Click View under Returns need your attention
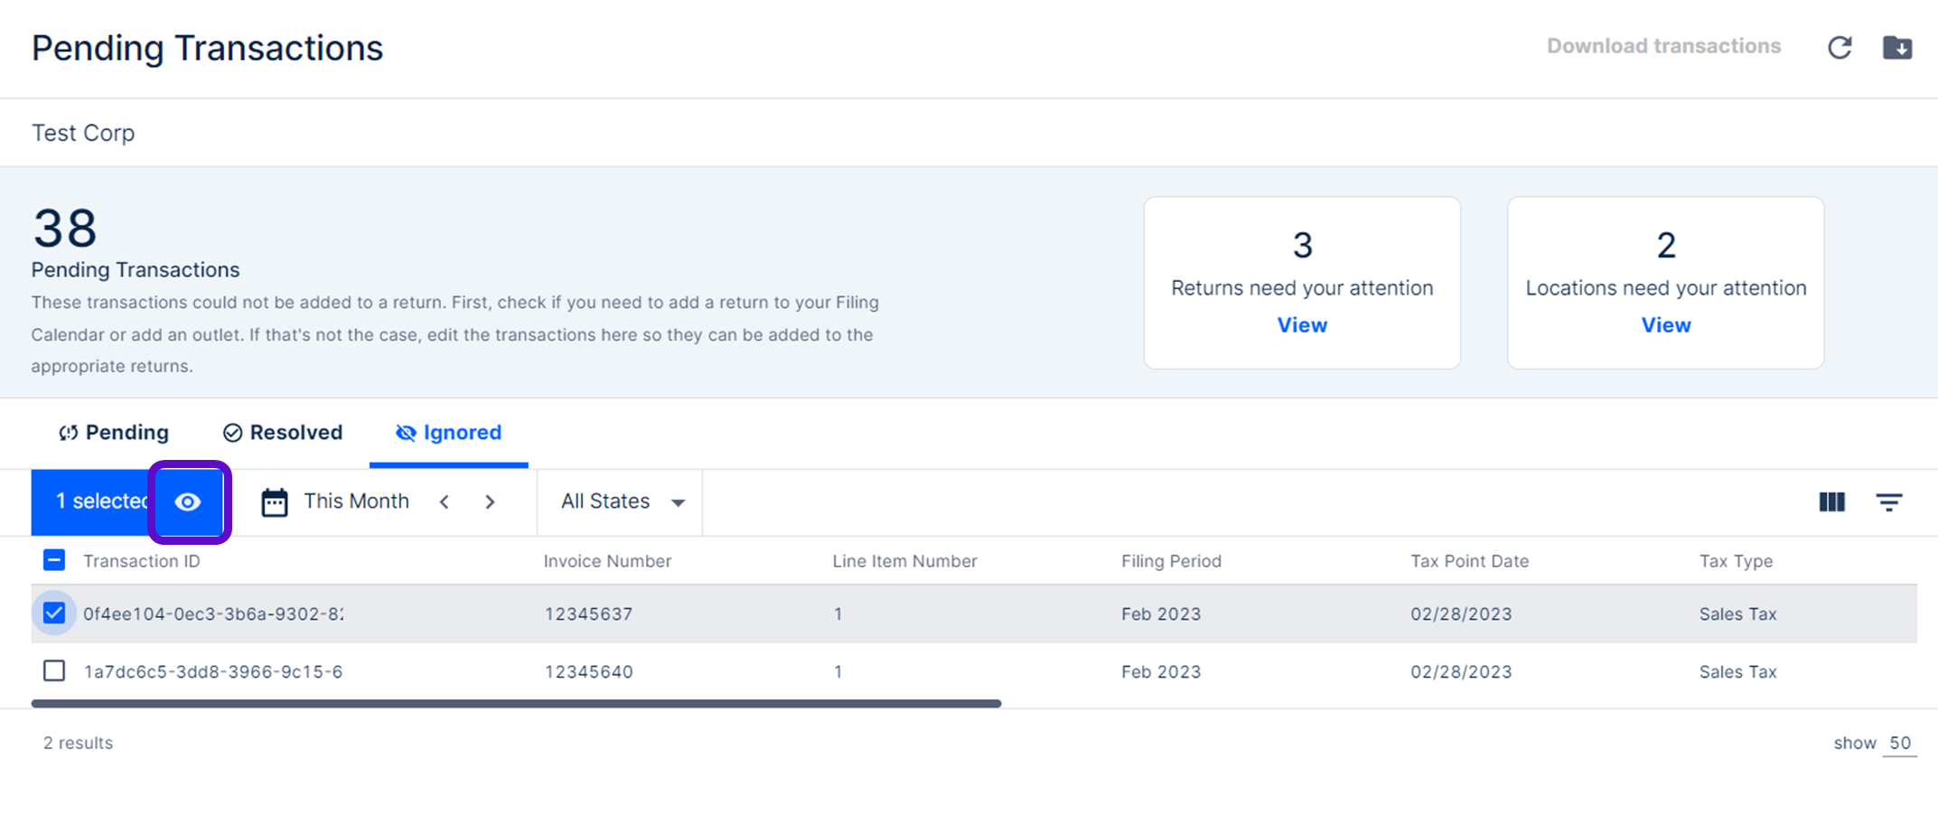This screenshot has width=1938, height=815. pos(1301,325)
